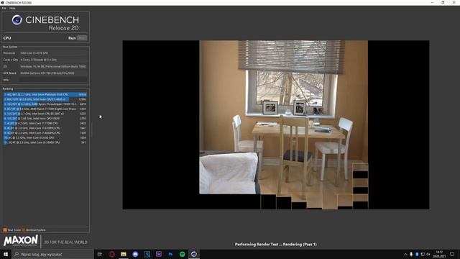Click the Info input field
This screenshot has height=259, width=460.
(x=53, y=80)
